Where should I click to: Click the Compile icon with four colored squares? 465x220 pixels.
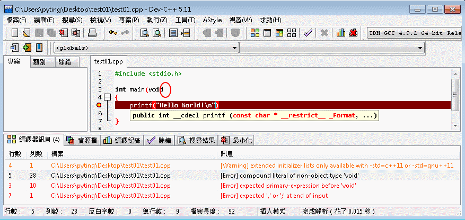point(255,33)
